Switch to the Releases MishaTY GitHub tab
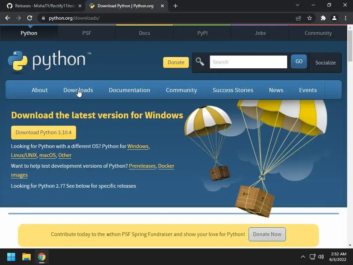Image resolution: width=353 pixels, height=265 pixels. coord(43,6)
